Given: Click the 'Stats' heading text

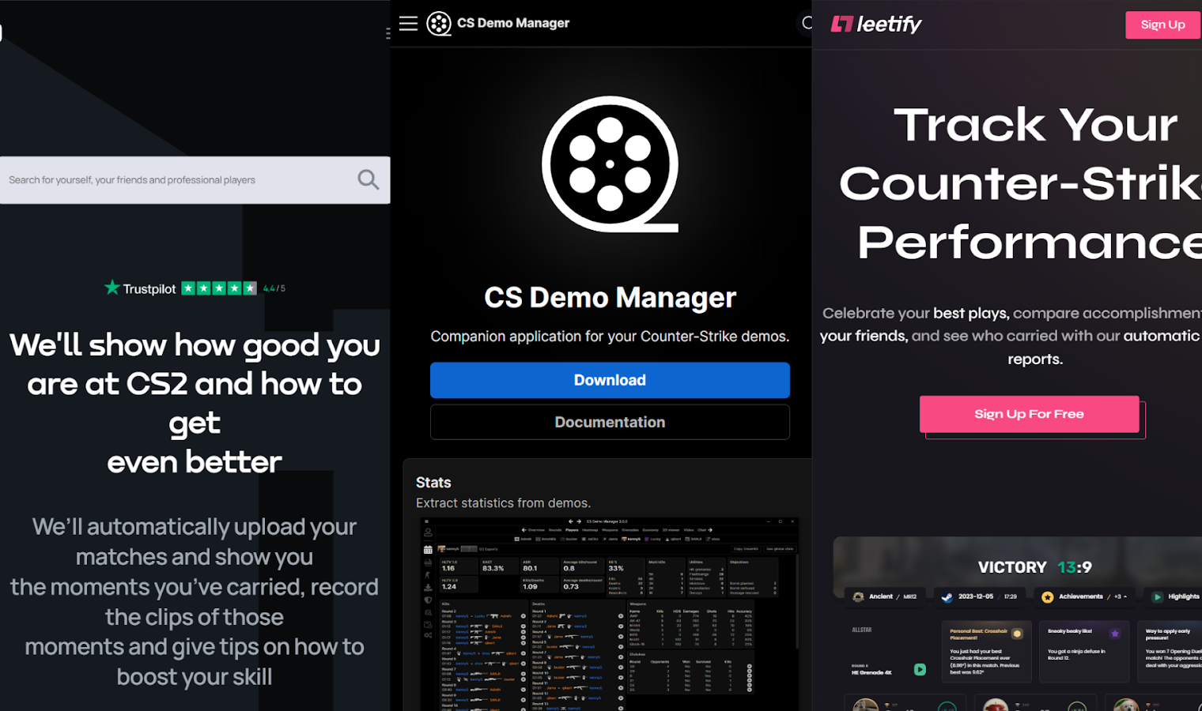Looking at the screenshot, I should [433, 483].
